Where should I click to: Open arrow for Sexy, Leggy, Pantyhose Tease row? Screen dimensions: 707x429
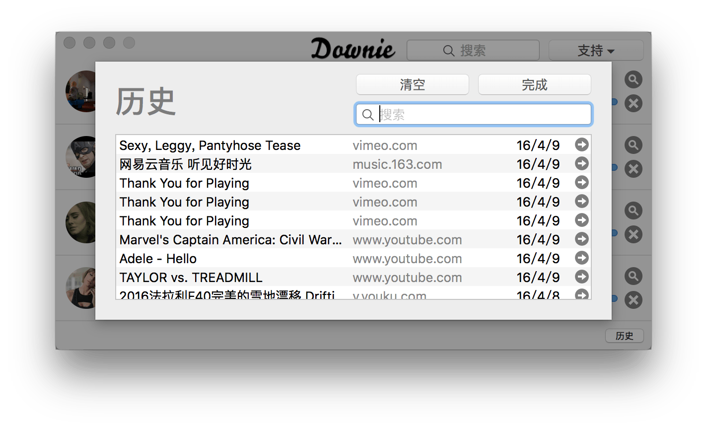click(582, 144)
